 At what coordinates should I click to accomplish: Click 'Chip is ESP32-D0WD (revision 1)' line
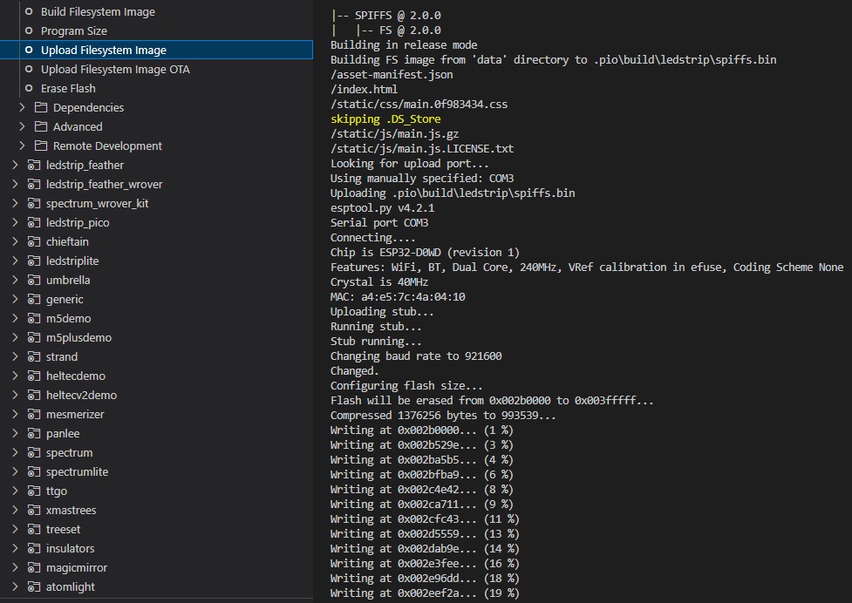point(425,253)
